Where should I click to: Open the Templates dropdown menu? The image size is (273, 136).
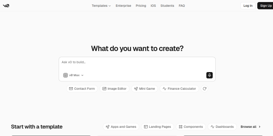coord(101,6)
